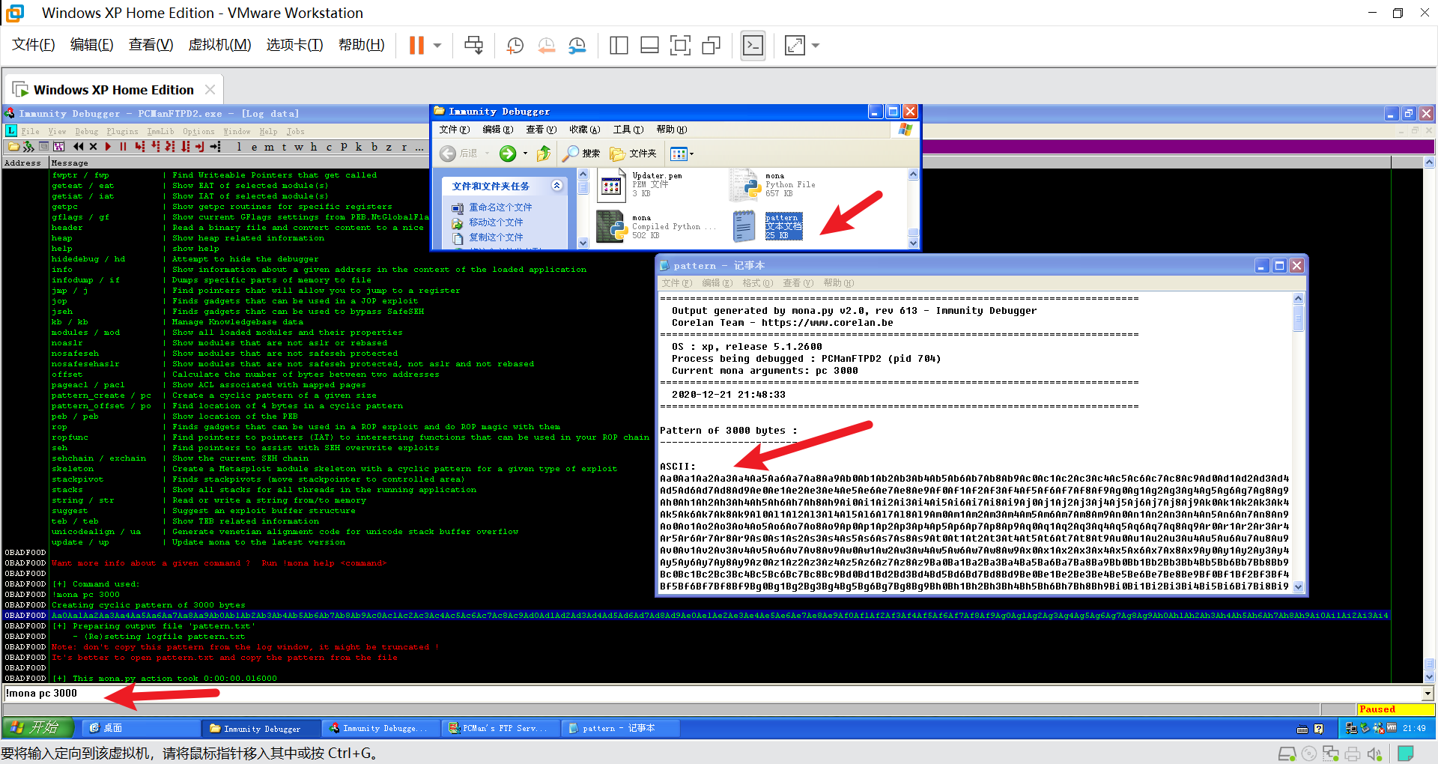Click the VMware orange pause VM button
The height and width of the screenshot is (764, 1438).
(416, 46)
